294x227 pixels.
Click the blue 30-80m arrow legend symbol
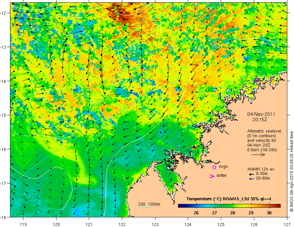click(251, 179)
